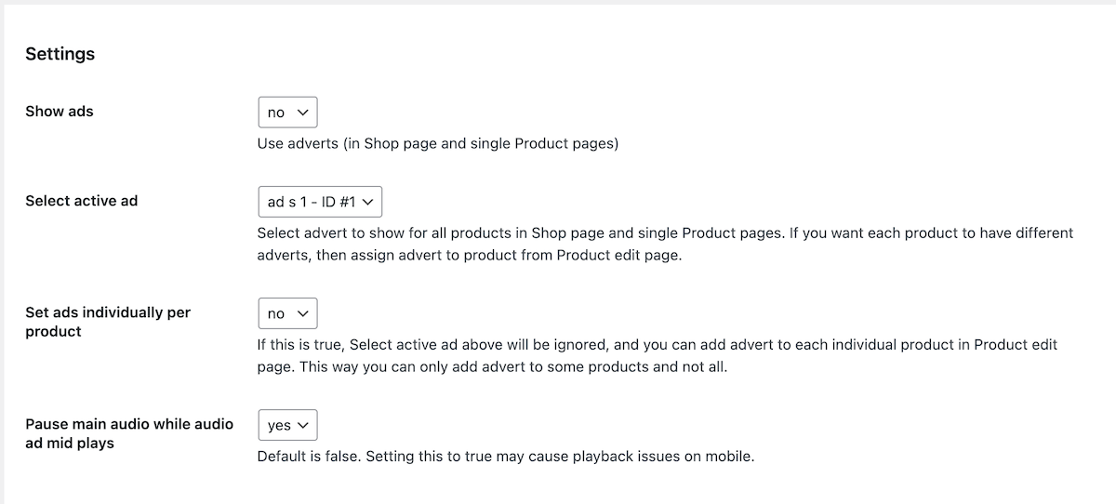Open the Pause main audio dropdown
The height and width of the screenshot is (504, 1116).
point(287,425)
